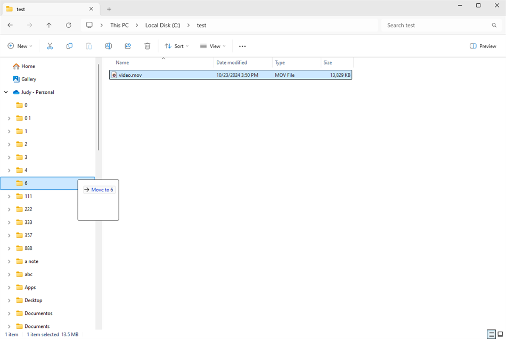This screenshot has width=506, height=339.
Task: Collapse the Judy - Personal tree node
Action: (x=6, y=92)
